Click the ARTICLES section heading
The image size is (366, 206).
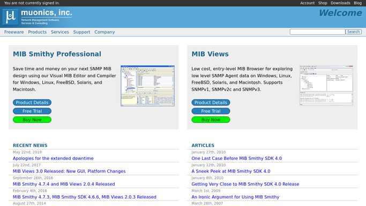click(x=203, y=145)
